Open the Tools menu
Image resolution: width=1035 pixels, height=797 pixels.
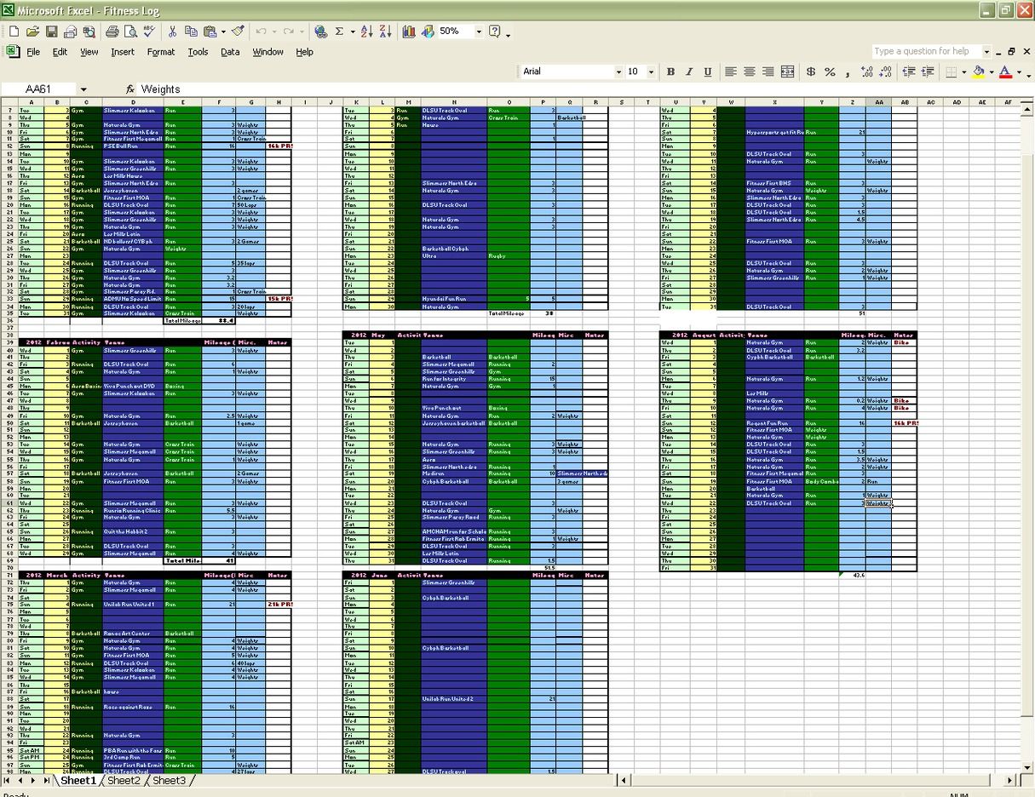point(198,52)
